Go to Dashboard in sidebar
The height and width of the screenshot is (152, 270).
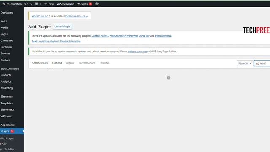pos(7,13)
